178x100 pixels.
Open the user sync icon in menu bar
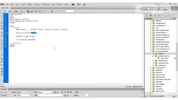(85, 4)
